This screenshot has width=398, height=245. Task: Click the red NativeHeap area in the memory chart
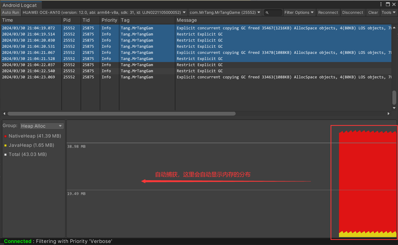tap(367, 181)
